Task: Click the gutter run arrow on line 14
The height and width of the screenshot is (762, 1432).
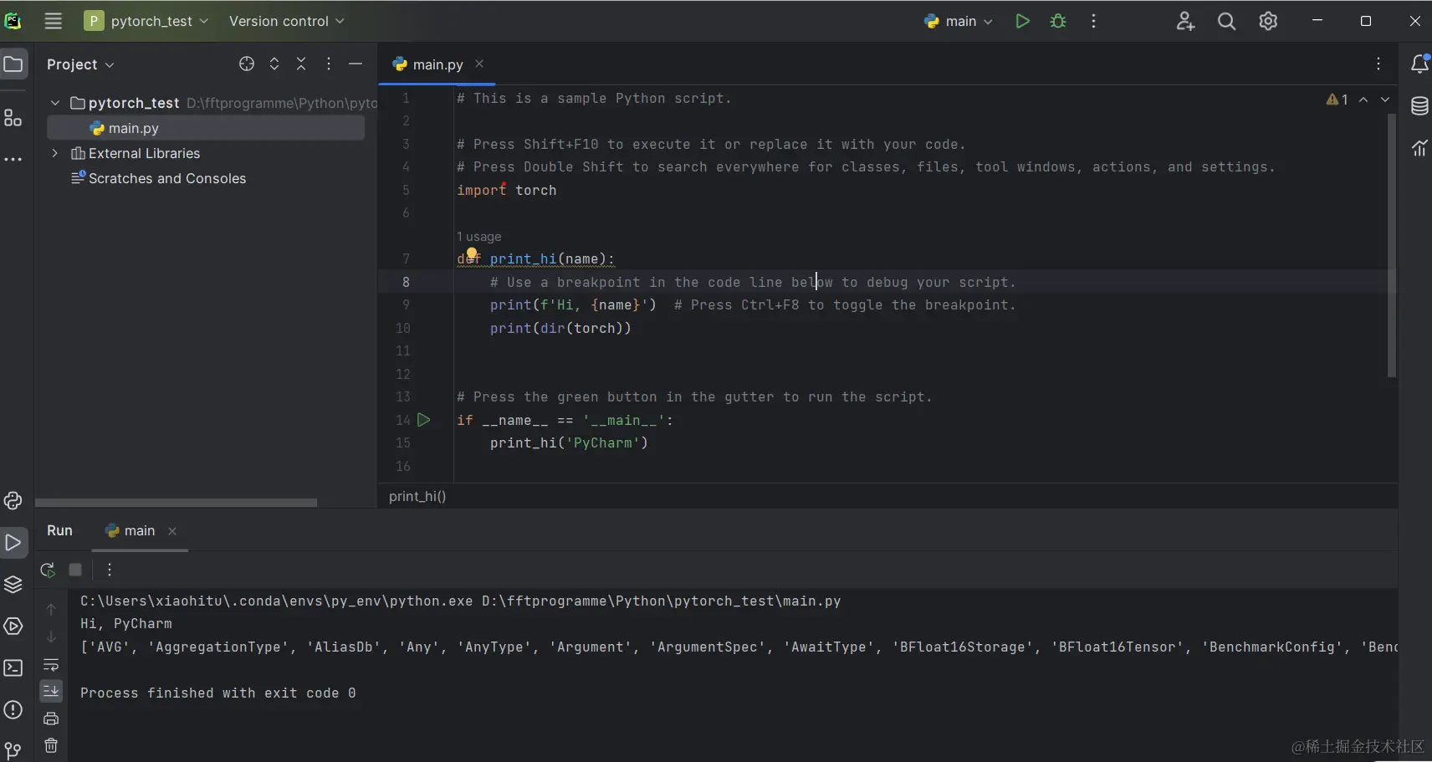Action: coord(424,420)
